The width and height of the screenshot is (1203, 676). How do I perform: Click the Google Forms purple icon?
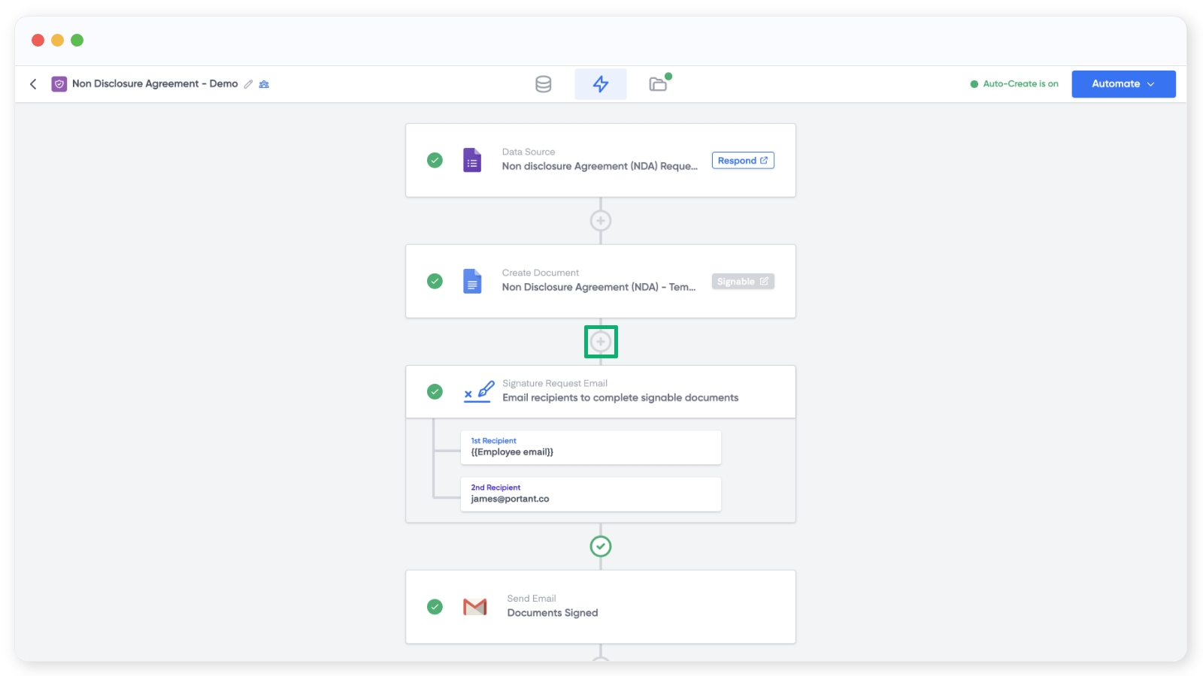pyautogui.click(x=472, y=161)
